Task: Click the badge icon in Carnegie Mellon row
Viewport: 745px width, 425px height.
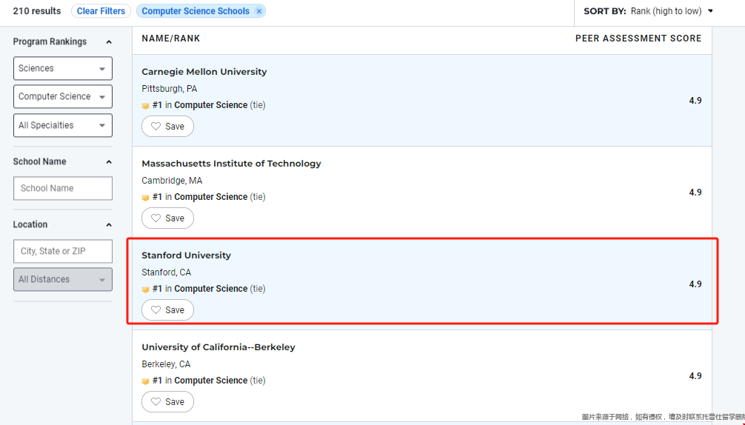Action: [145, 106]
